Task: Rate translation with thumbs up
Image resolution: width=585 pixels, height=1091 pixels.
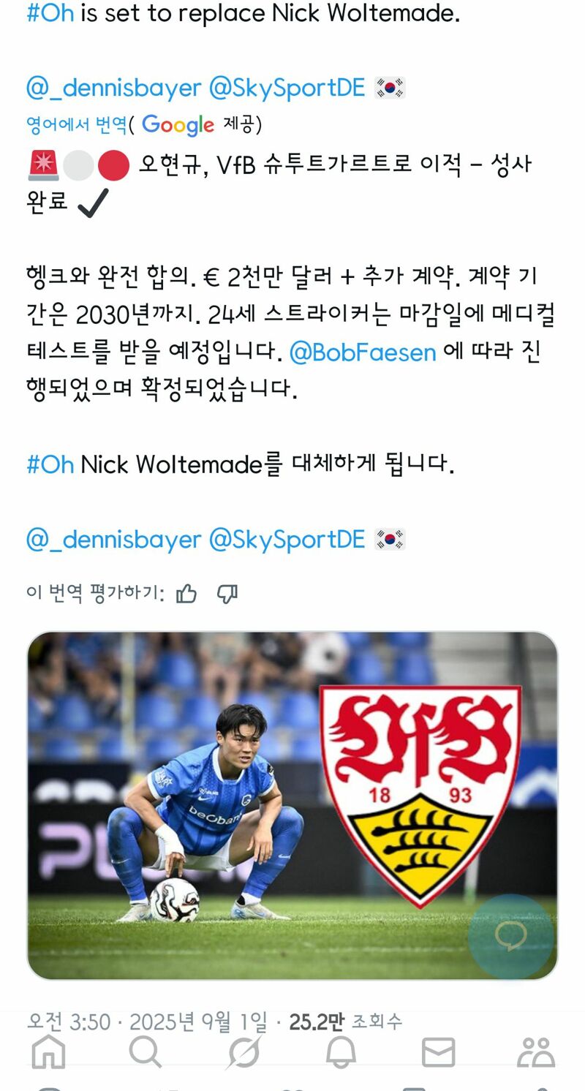Action: click(x=186, y=594)
